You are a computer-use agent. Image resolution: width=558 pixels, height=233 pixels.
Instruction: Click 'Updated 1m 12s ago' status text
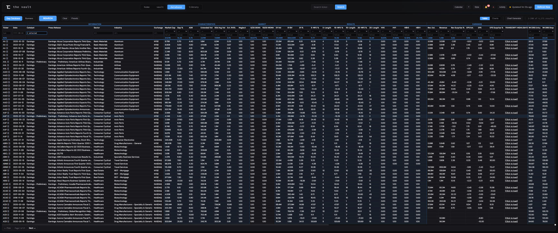(x=522, y=7)
